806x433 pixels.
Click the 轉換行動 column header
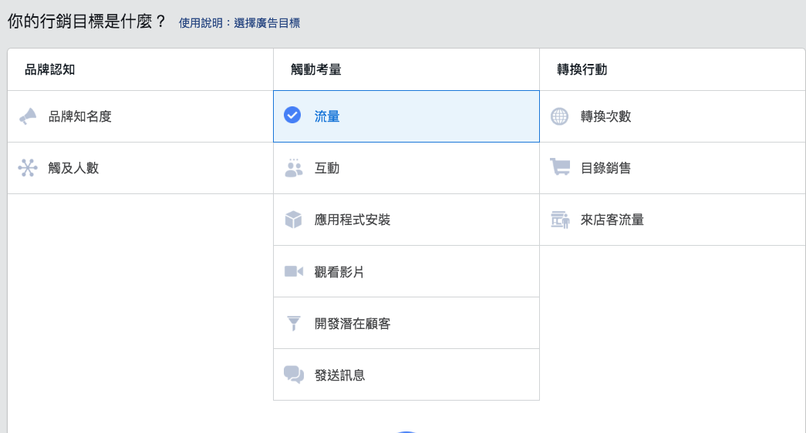(582, 69)
